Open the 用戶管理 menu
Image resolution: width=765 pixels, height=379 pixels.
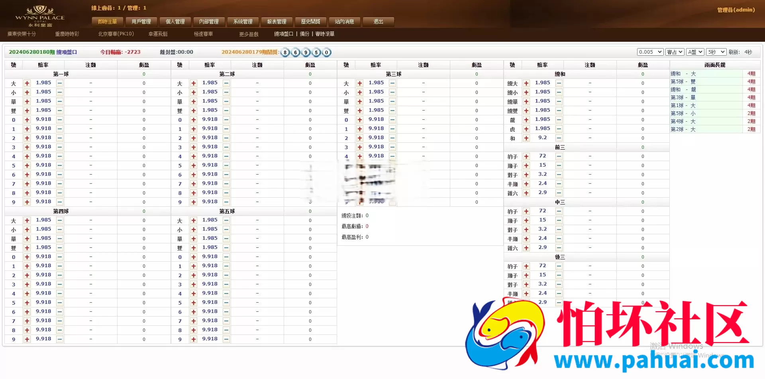(141, 21)
